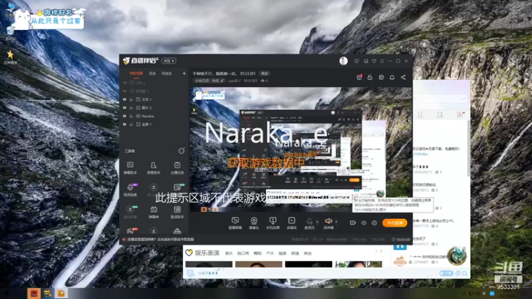Add a new scene with plus icon

[x=184, y=73]
